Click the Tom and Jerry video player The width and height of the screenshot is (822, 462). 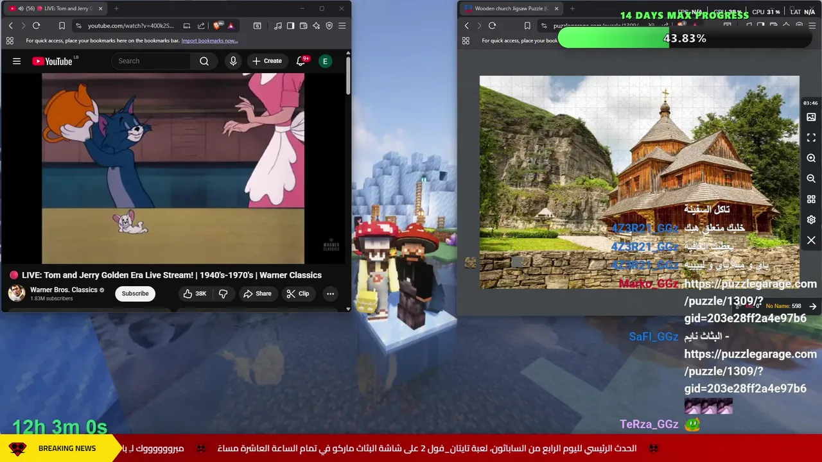[x=173, y=168]
